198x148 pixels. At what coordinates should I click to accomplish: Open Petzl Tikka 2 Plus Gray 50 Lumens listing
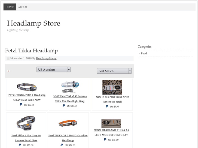pos(26,138)
